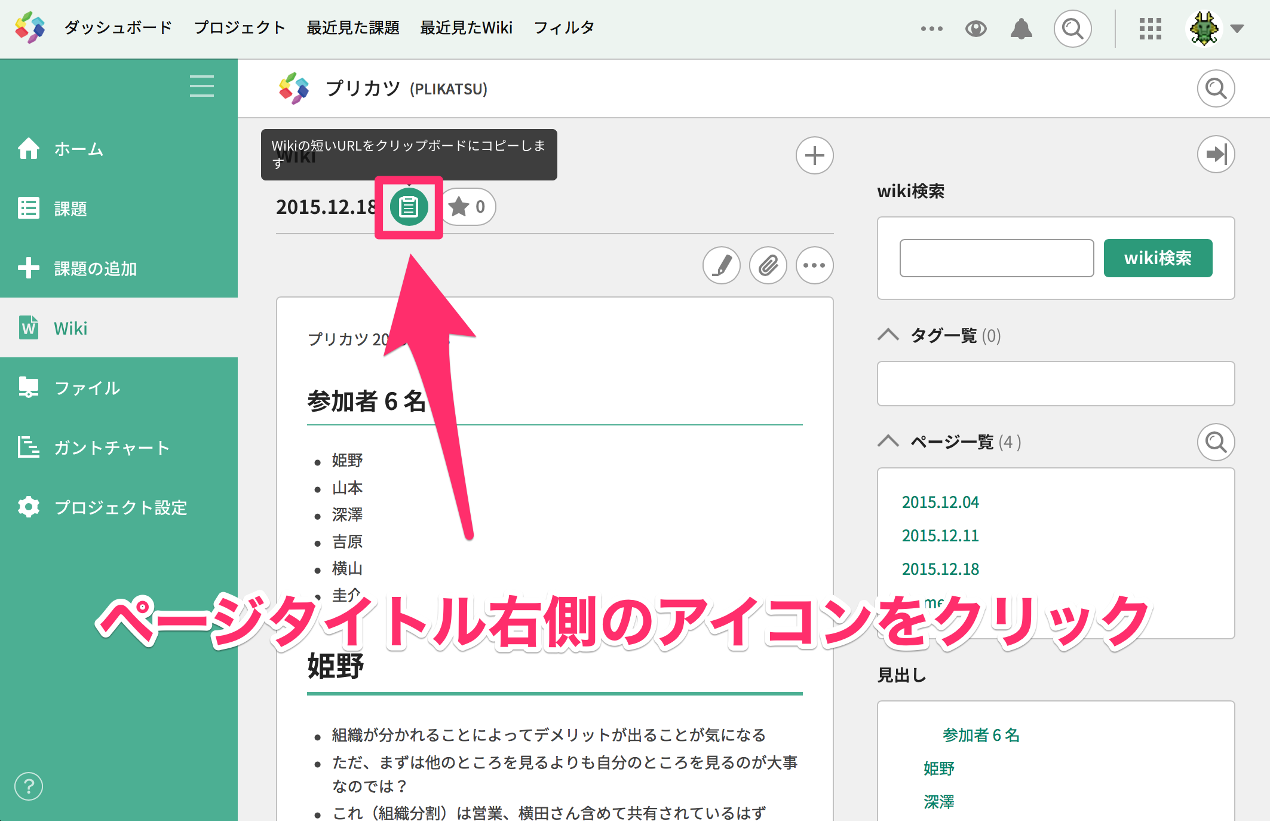Toggle the star button showing 0
The width and height of the screenshot is (1270, 821).
(470, 207)
